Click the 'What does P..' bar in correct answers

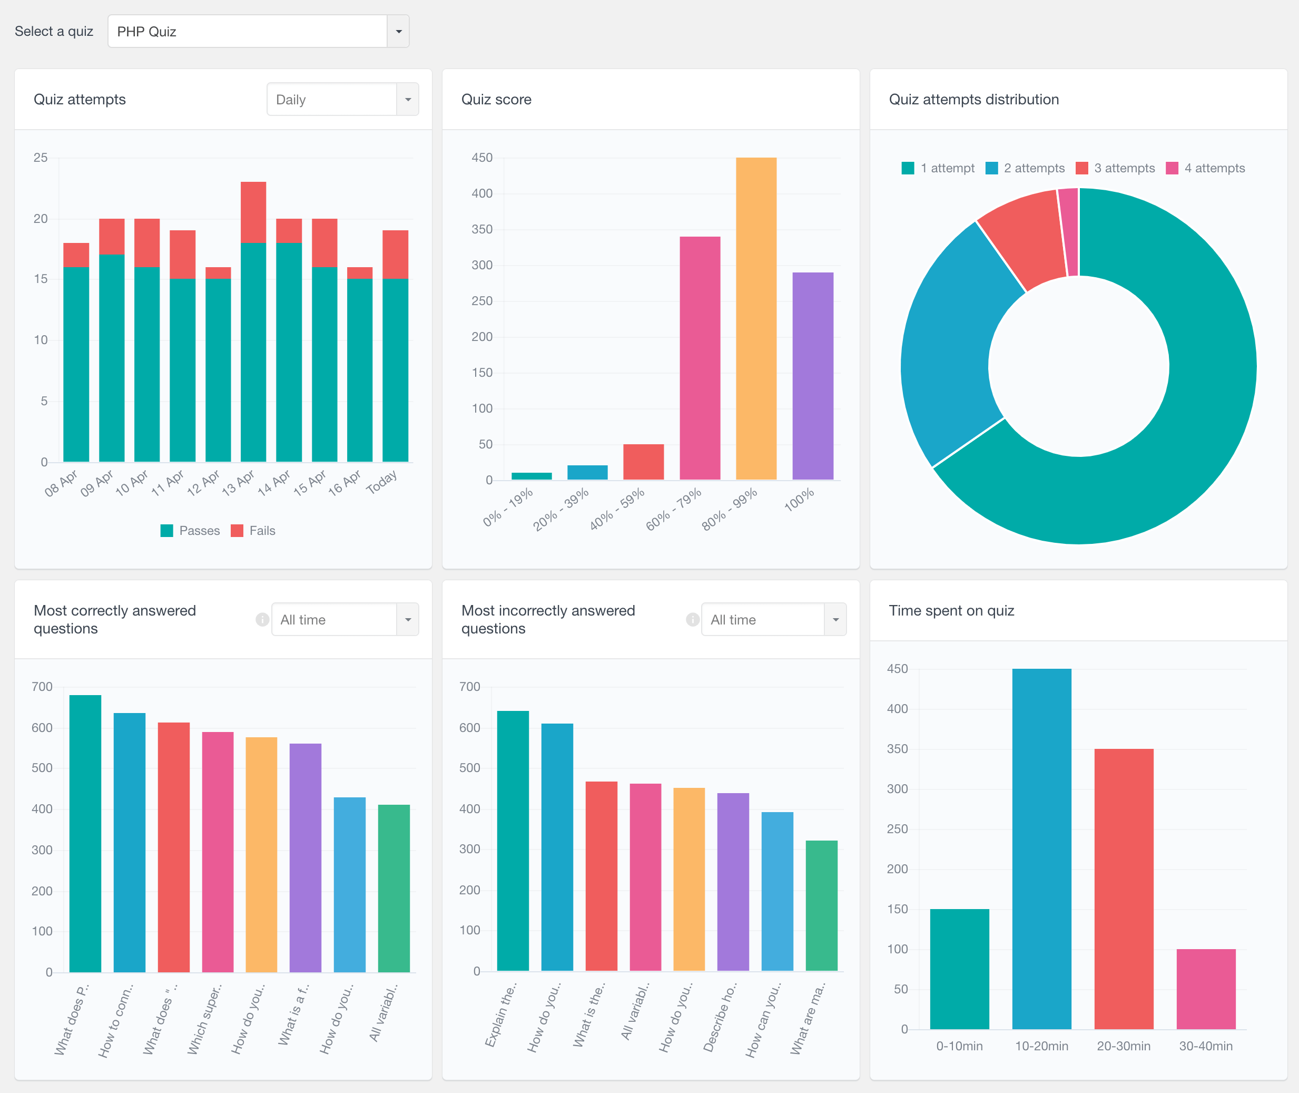tap(85, 833)
